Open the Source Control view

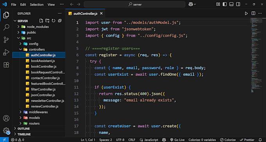[6, 40]
